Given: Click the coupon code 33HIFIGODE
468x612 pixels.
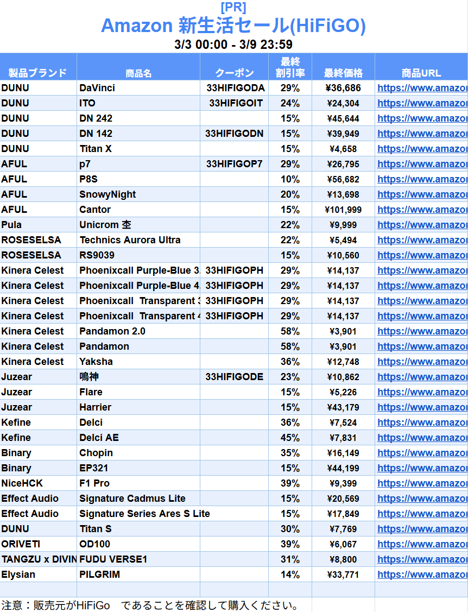Looking at the screenshot, I should click(234, 377).
